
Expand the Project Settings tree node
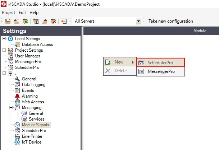tap(4, 50)
